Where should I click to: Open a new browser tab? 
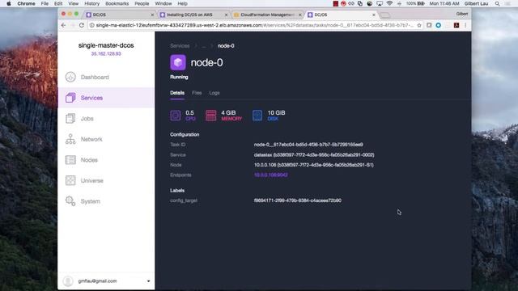tap(385, 15)
